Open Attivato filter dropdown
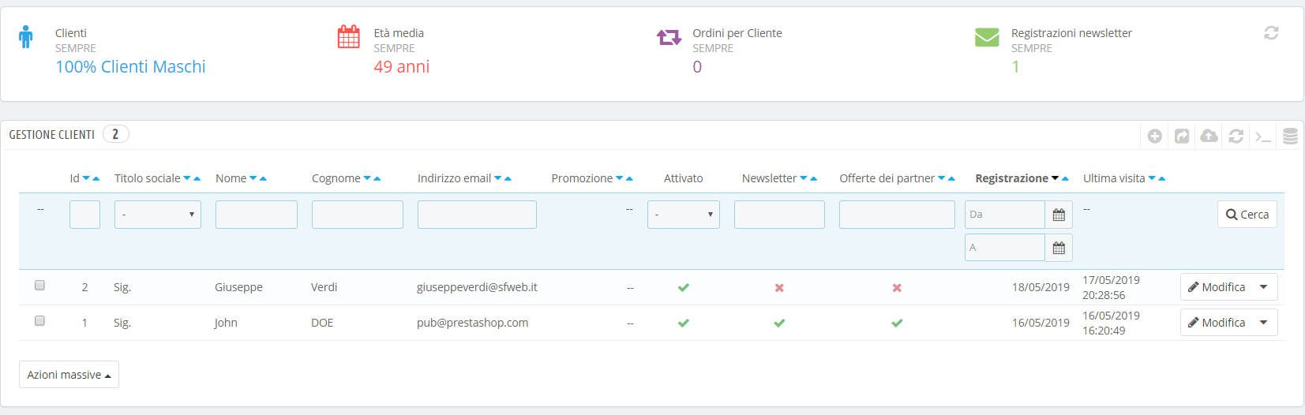 pyautogui.click(x=684, y=215)
